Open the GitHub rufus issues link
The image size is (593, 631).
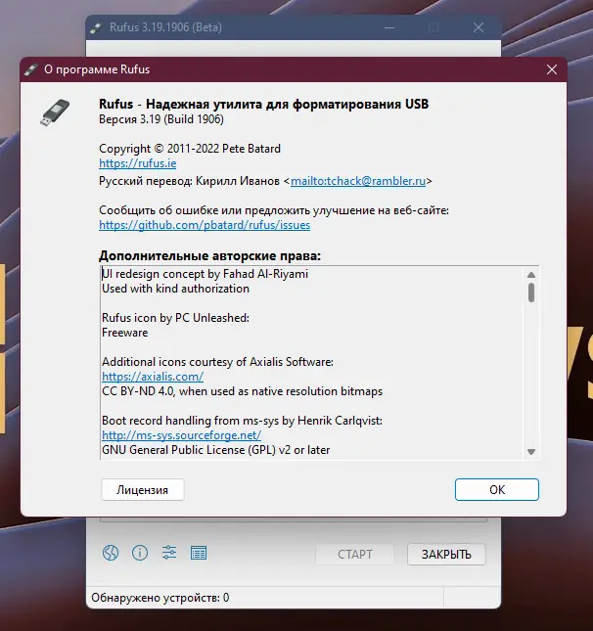[x=205, y=225]
